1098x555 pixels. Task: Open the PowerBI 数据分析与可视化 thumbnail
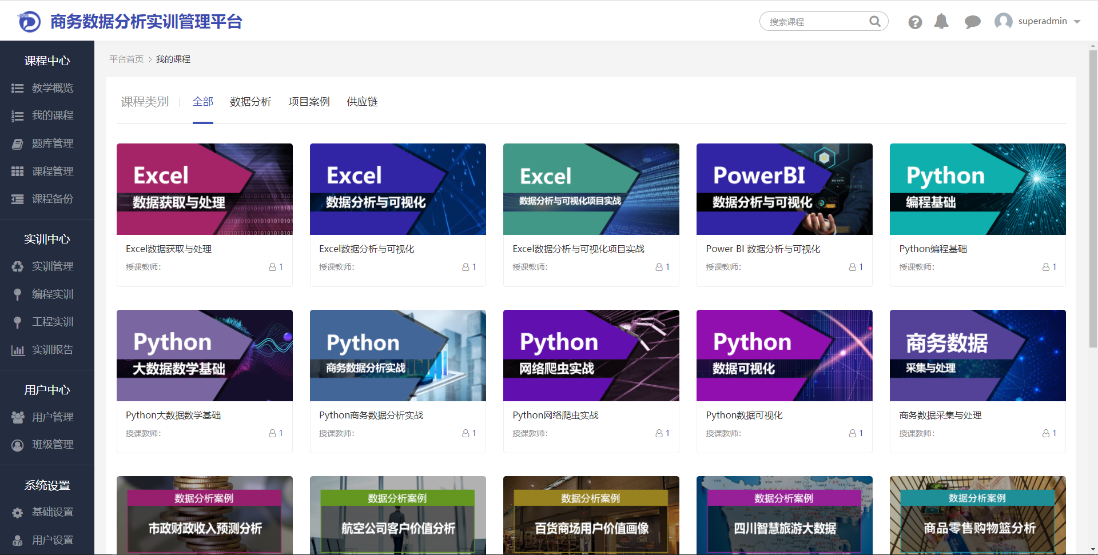coord(785,189)
